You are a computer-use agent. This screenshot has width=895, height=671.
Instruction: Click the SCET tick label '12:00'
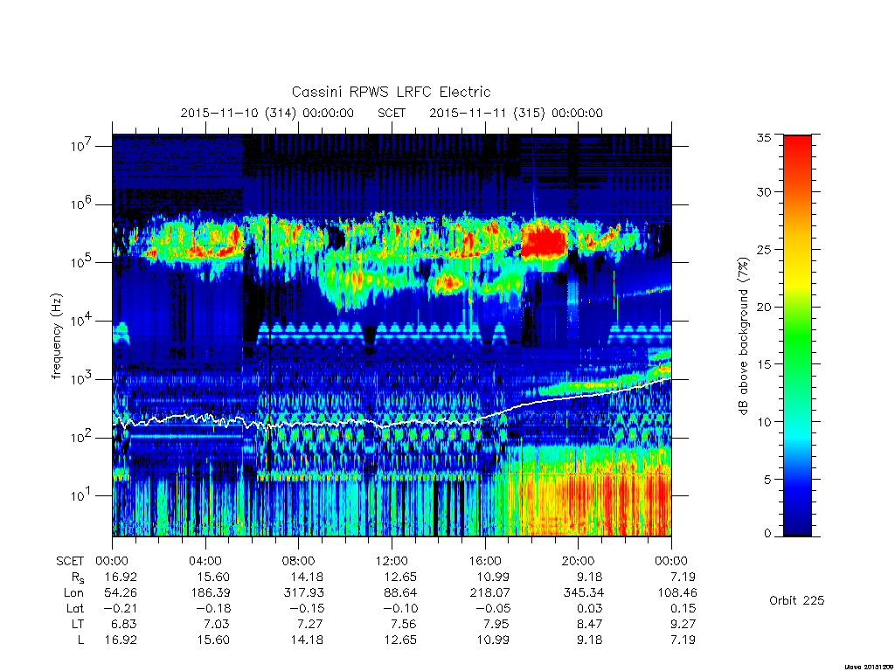pos(392,561)
